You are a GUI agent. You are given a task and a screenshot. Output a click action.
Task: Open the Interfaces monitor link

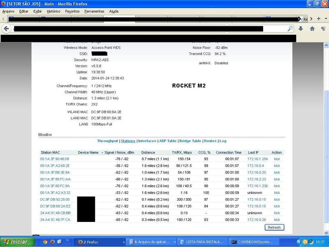point(147,141)
